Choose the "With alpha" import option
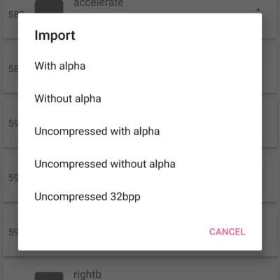Image resolution: width=280 pixels, height=280 pixels. point(140,66)
